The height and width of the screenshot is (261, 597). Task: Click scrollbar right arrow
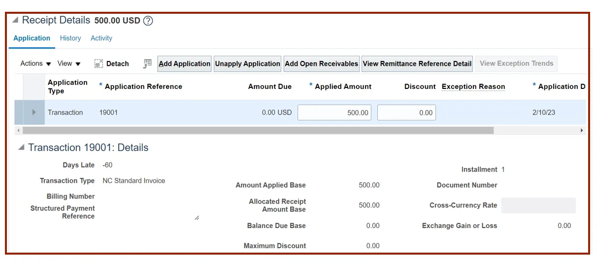click(x=582, y=130)
